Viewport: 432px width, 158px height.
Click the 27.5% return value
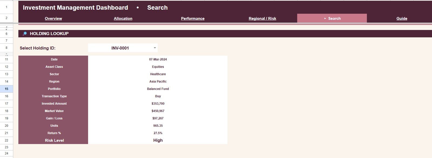(158, 133)
